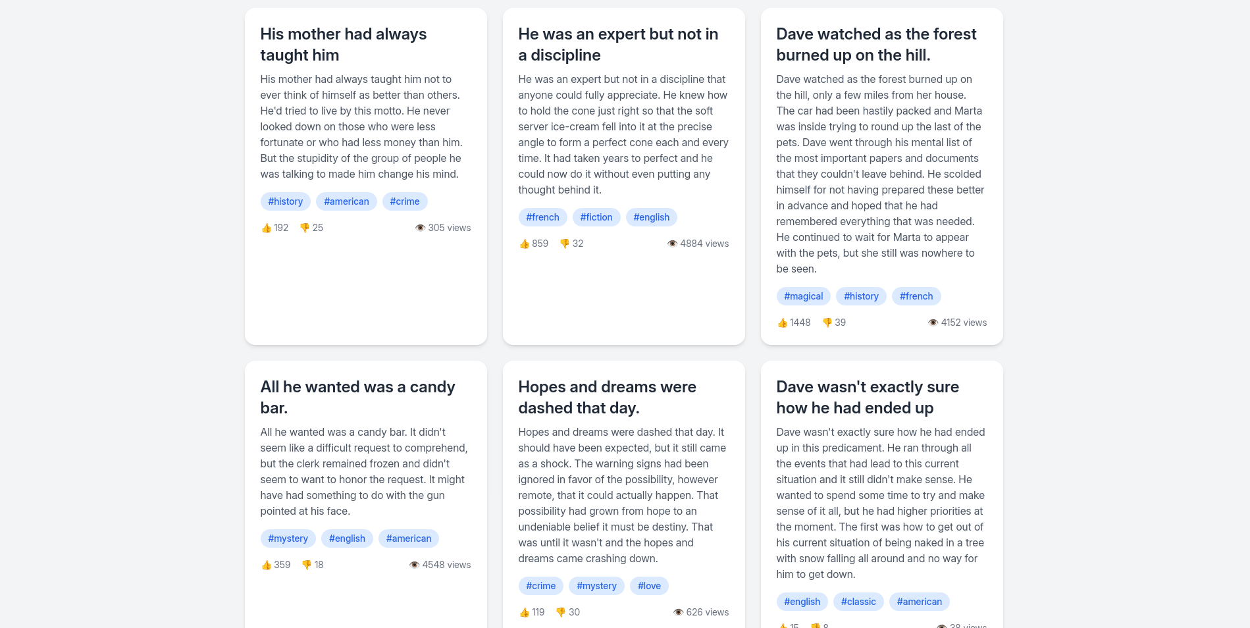
Task: Click thumbs-up icon with 859 likes
Action: click(524, 244)
